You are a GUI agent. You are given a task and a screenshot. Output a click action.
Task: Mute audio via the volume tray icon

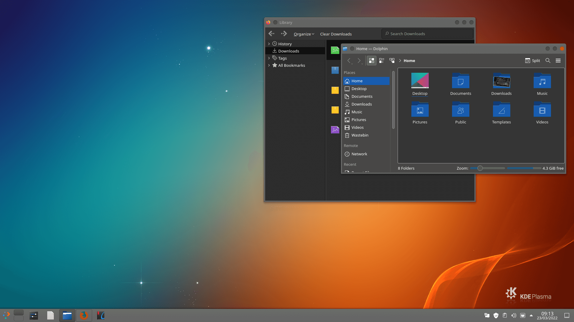[x=514, y=315]
